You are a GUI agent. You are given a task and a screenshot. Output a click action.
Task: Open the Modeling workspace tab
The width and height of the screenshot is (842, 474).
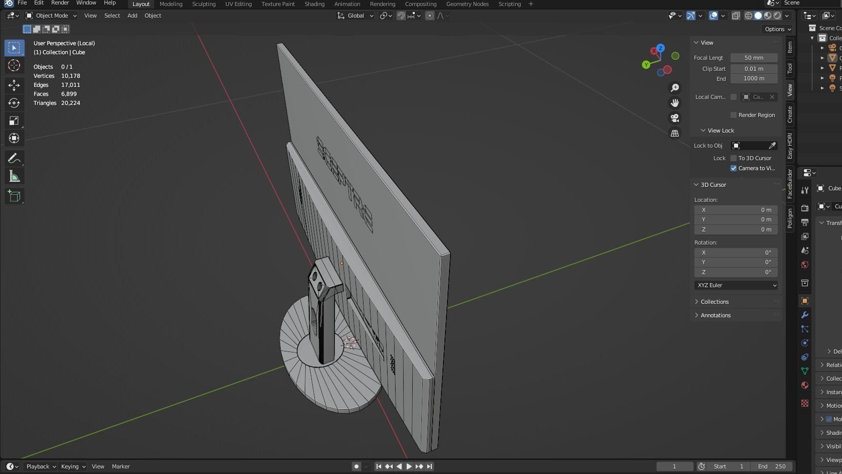click(171, 4)
